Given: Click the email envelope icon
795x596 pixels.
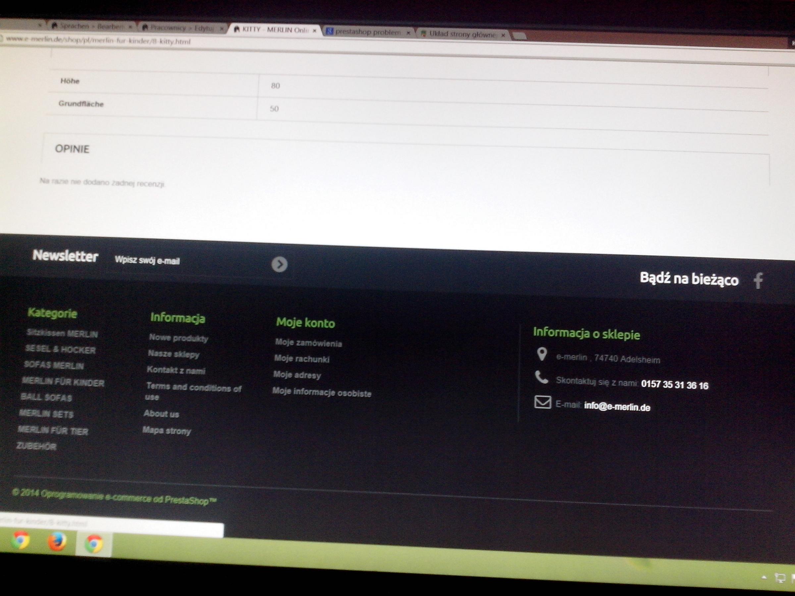Looking at the screenshot, I should (542, 402).
